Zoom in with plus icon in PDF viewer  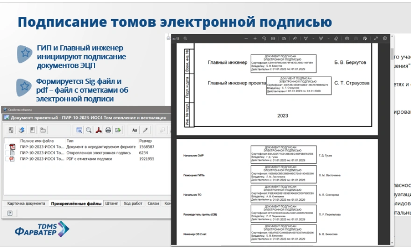pyautogui.click(x=255, y=38)
